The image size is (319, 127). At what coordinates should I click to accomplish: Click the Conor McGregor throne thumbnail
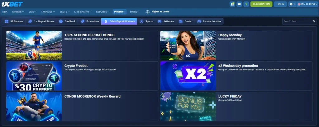click(x=34, y=107)
